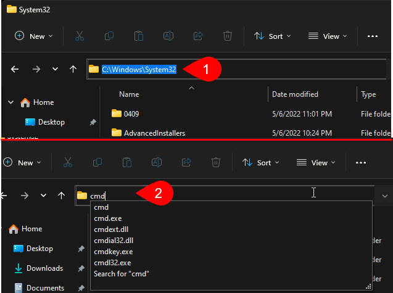Click address bar showing C:\Windows\System32
Image resolution: width=393 pixels, height=293 pixels.
click(x=236, y=69)
